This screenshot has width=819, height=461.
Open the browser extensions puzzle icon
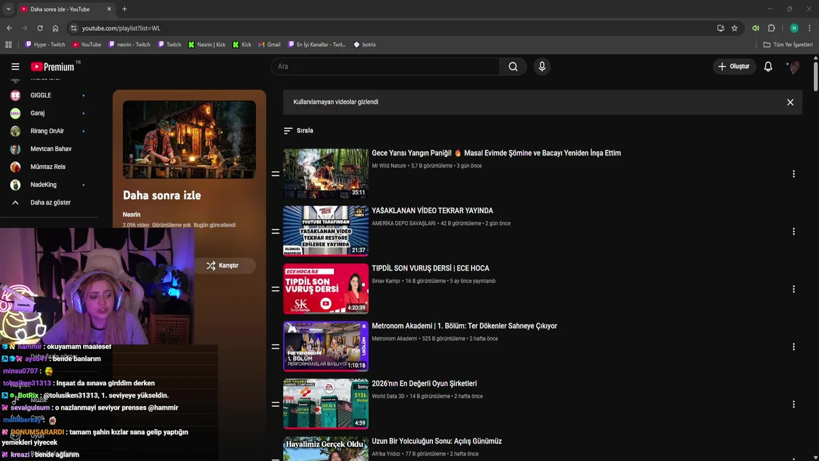coord(772,28)
